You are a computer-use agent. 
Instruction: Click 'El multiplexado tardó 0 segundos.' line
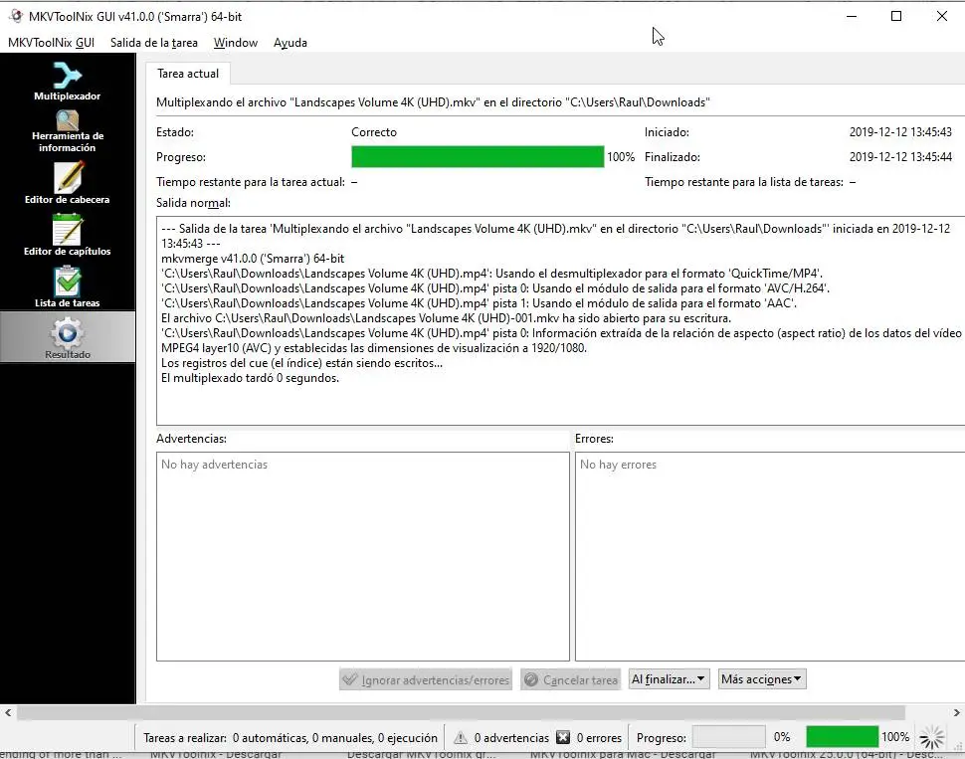coord(250,378)
